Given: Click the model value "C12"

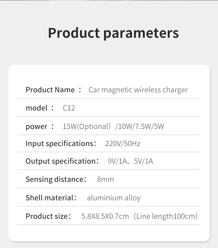Looking at the screenshot, I should 69,108.
